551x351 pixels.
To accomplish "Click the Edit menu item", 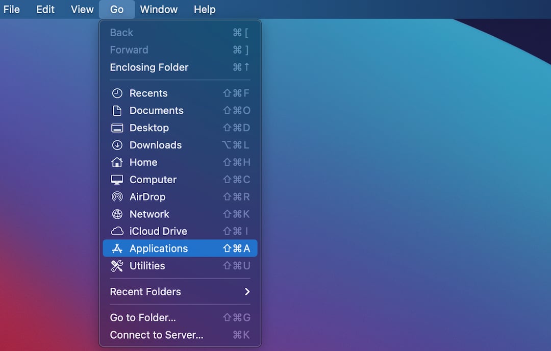I will 45,9.
